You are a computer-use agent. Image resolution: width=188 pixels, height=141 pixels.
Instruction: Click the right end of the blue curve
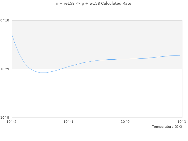179,56
